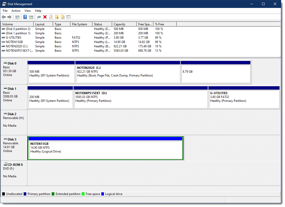Open the View menu
The image size is (285, 207).
pos(28,11)
